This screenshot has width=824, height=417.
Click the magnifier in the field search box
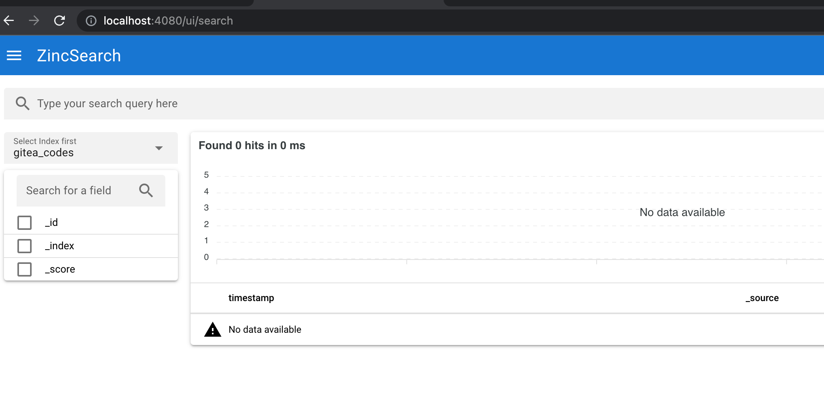coord(146,190)
